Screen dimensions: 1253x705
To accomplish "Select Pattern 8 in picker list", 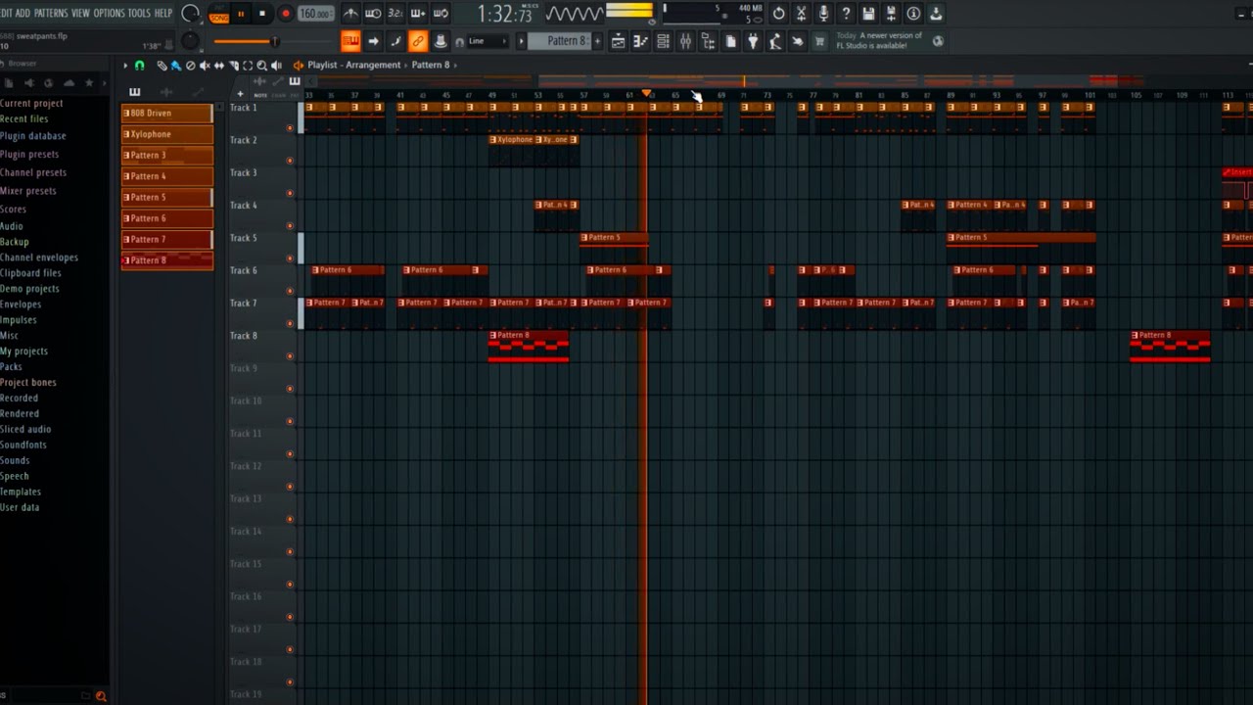I will pyautogui.click(x=166, y=260).
